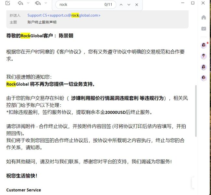Click the '20000USD' amount text
The height and width of the screenshot is (195, 211).
pos(115,112)
